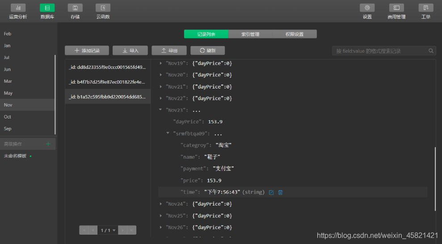Select record _id b1a52c595fbb9d220054dd685
442x244 pixels.
[x=108, y=97]
